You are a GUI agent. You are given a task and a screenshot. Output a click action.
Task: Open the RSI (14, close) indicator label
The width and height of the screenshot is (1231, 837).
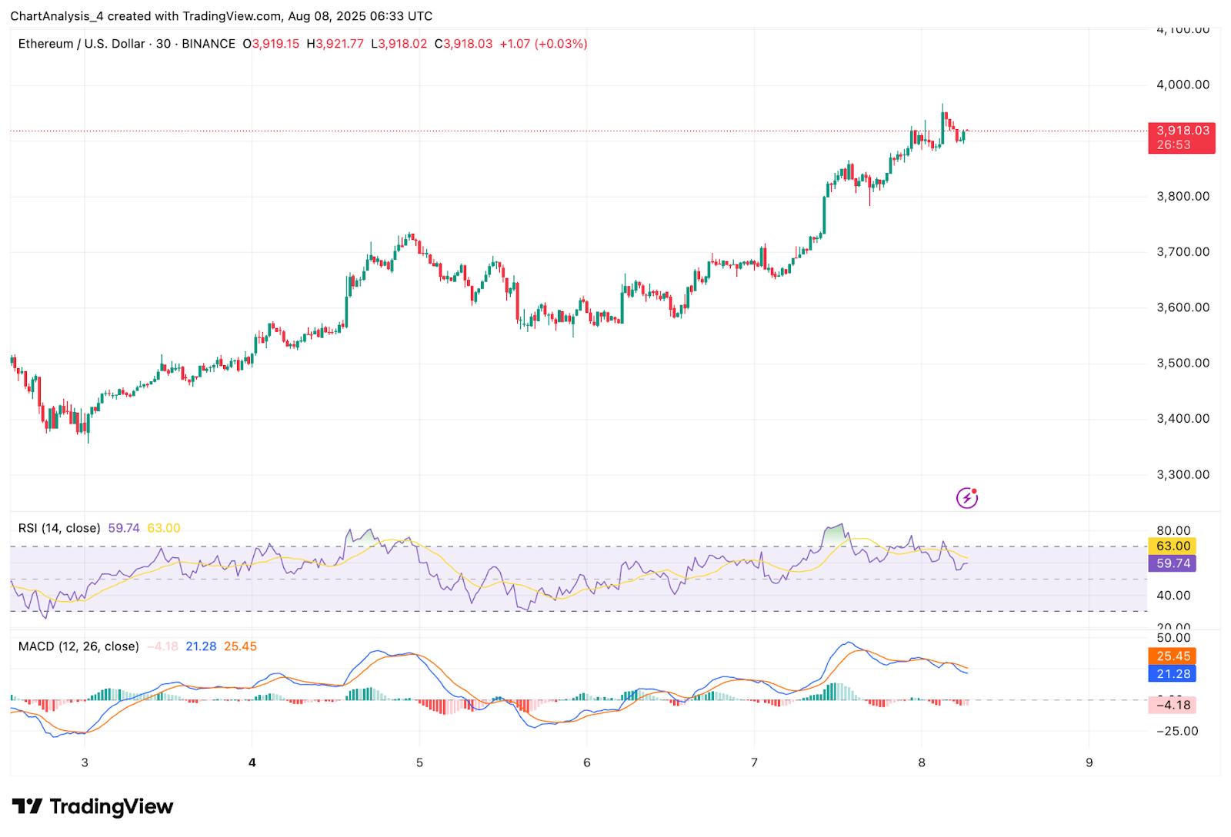click(59, 528)
